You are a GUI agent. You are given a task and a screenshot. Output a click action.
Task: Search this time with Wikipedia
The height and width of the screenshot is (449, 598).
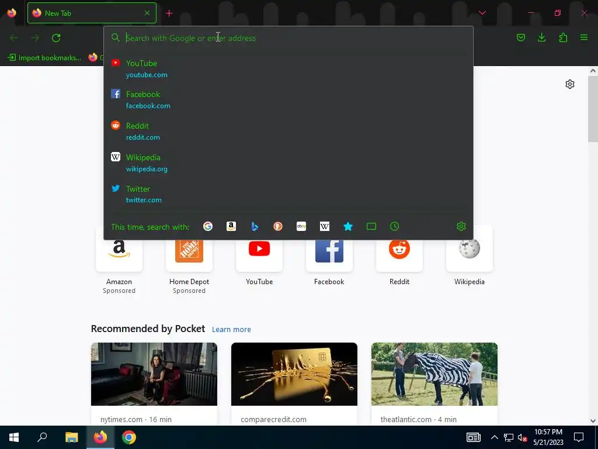[x=325, y=226]
